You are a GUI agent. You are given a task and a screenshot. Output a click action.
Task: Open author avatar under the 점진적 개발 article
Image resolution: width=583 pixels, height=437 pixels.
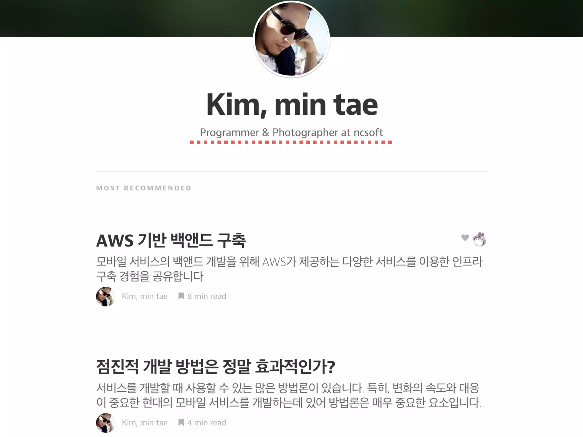[106, 423]
